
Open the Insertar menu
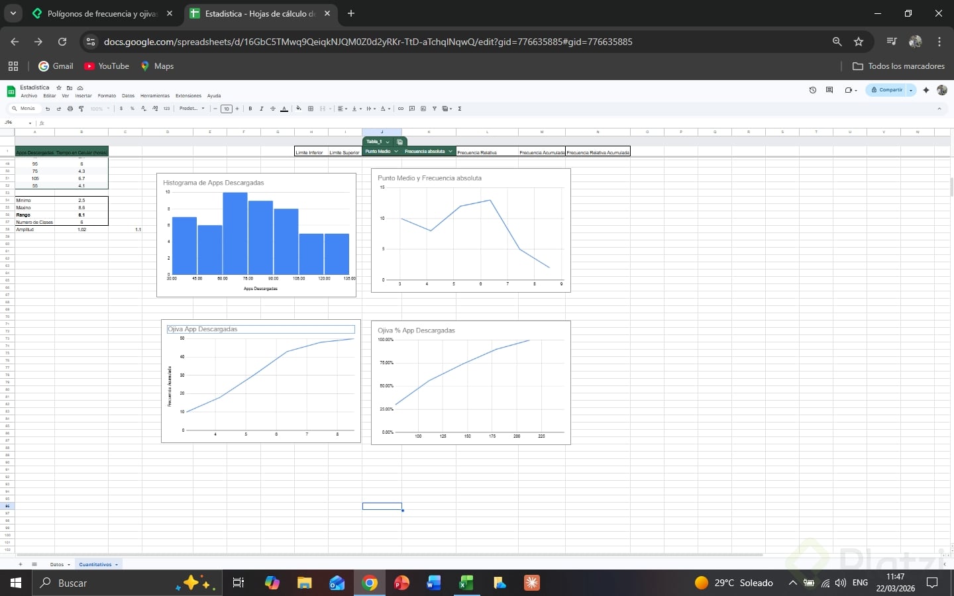click(x=83, y=96)
